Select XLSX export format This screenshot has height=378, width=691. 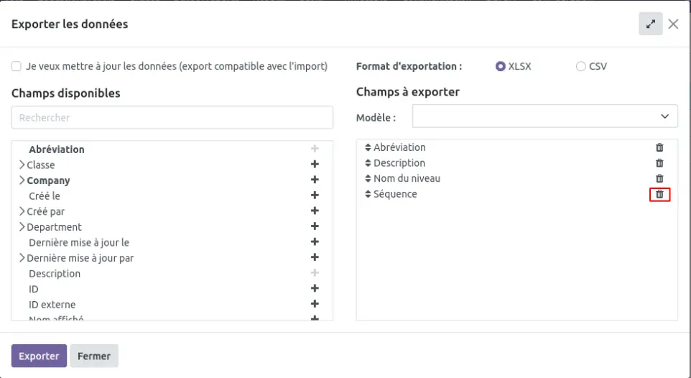(501, 66)
